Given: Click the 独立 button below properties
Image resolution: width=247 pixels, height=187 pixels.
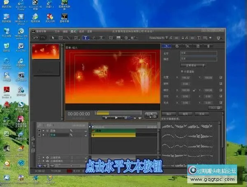Looking at the screenshot, I should coord(169,114).
